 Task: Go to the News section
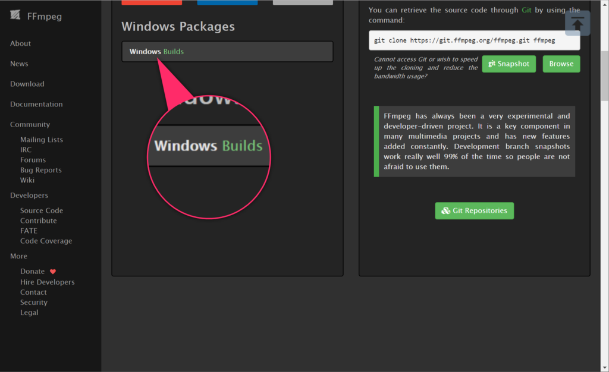pos(19,64)
